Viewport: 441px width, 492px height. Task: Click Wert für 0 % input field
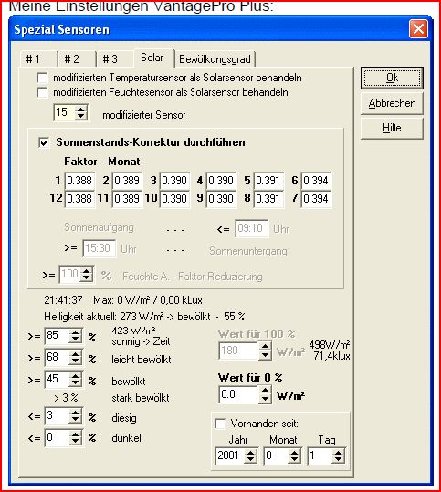(x=239, y=394)
